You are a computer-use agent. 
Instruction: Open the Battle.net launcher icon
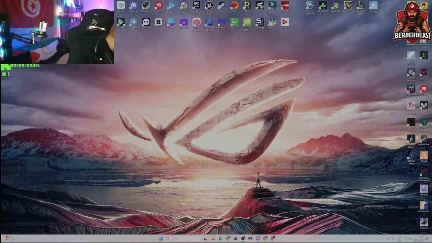click(x=171, y=7)
